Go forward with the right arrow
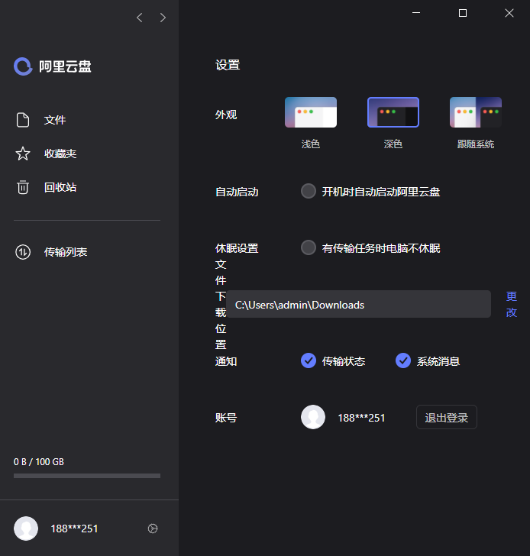530x556 pixels. pos(163,18)
